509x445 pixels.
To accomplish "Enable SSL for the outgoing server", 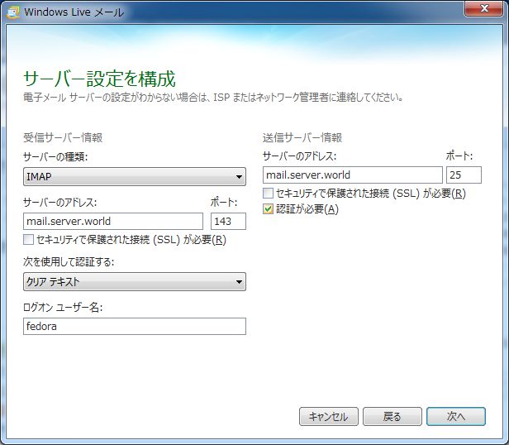I will [x=268, y=193].
